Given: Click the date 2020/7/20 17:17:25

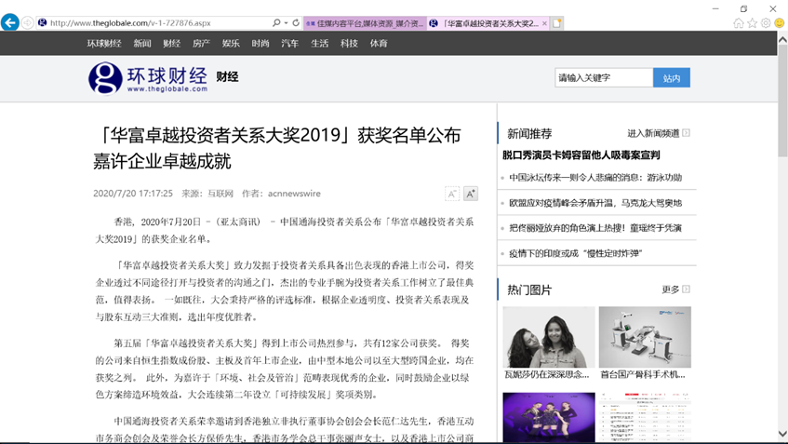Looking at the screenshot, I should tap(133, 194).
